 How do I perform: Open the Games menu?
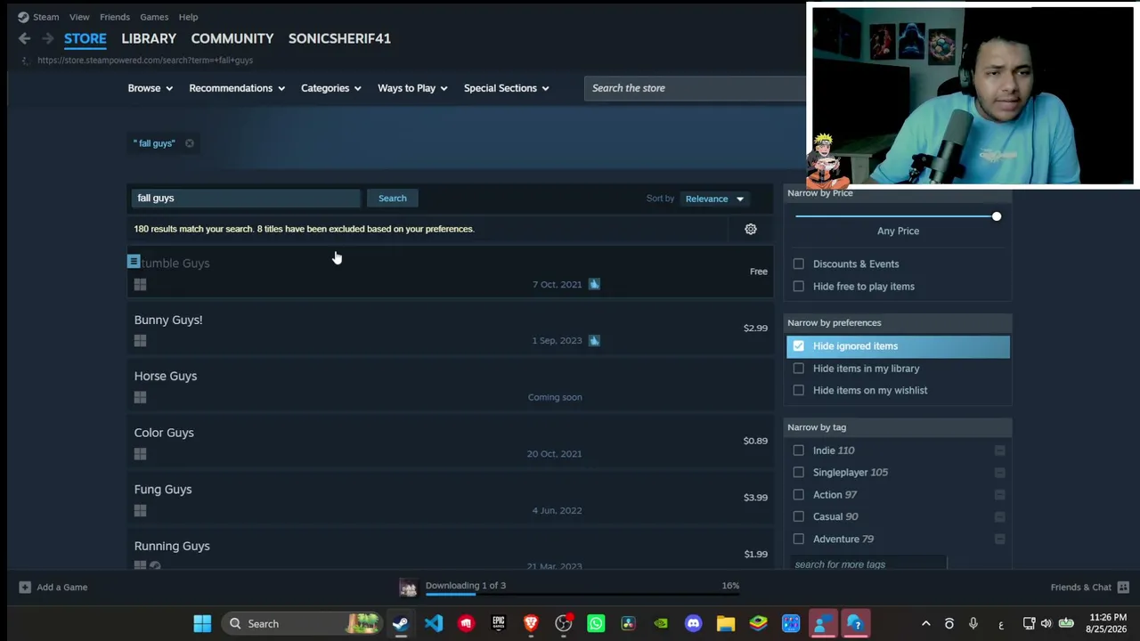click(154, 17)
